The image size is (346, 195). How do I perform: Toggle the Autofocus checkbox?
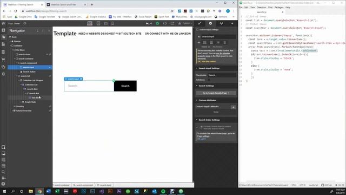209,80
